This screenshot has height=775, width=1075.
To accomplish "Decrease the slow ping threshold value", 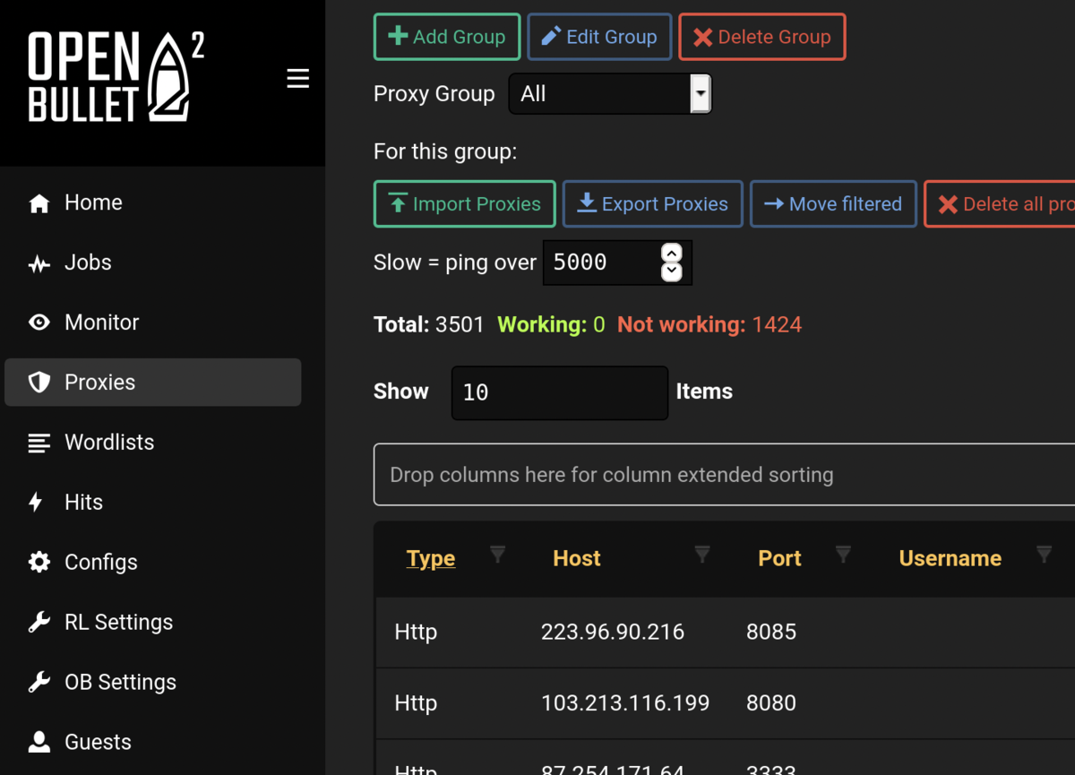I will [x=672, y=272].
